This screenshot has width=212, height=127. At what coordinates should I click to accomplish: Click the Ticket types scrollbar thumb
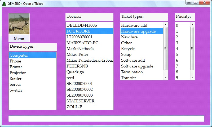pyautogui.click(x=166, y=48)
